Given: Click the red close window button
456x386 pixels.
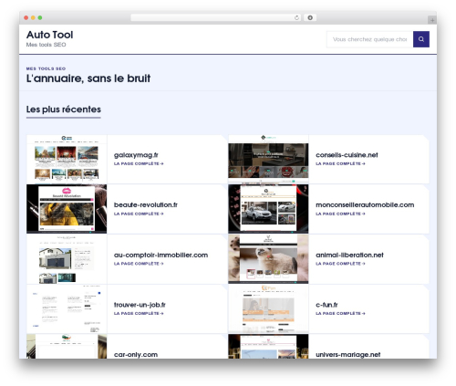Looking at the screenshot, I should click(26, 18).
